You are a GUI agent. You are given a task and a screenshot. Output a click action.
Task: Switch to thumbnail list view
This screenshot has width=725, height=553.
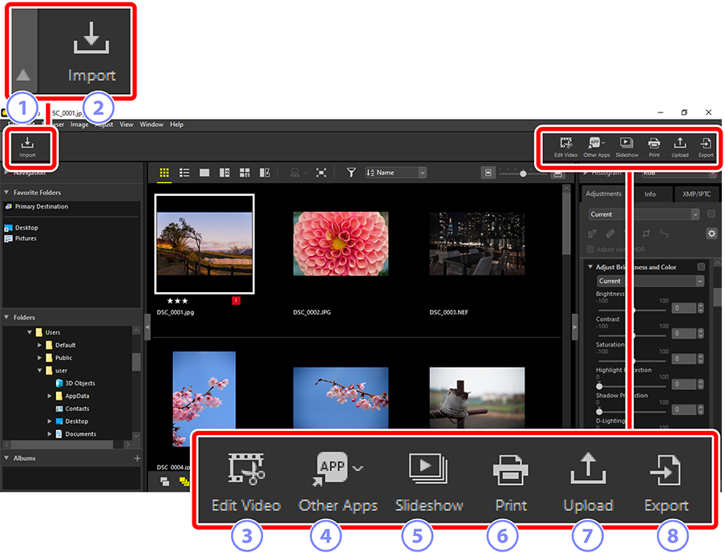(x=184, y=173)
